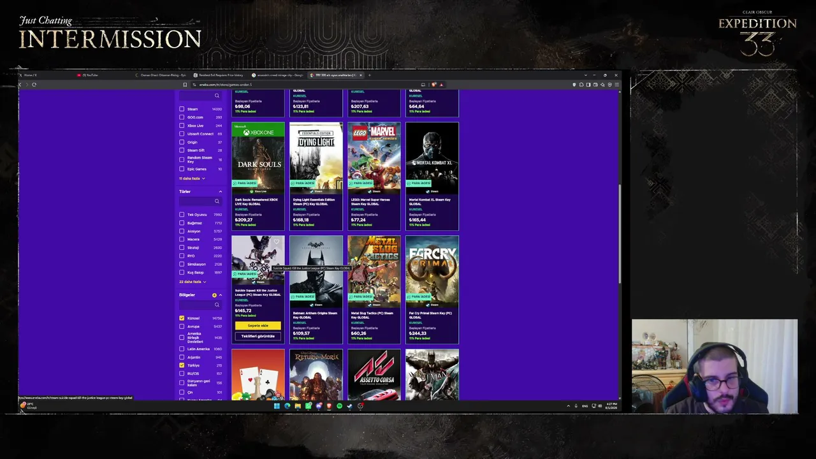Screen dimensions: 816x459
Task: Tick the Arjantin region checkbox
Action: click(182, 358)
